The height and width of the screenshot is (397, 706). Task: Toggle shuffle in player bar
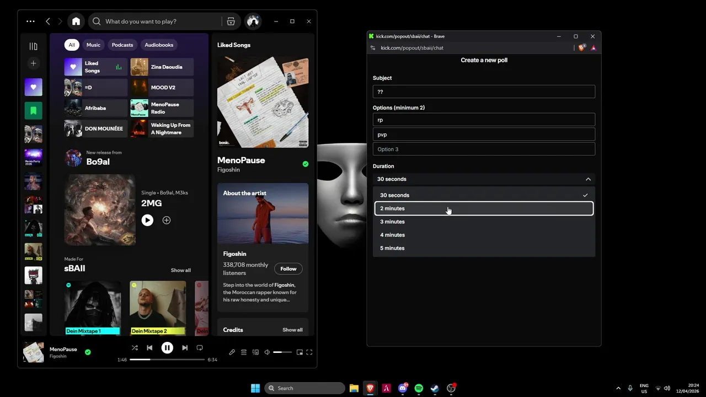point(135,348)
